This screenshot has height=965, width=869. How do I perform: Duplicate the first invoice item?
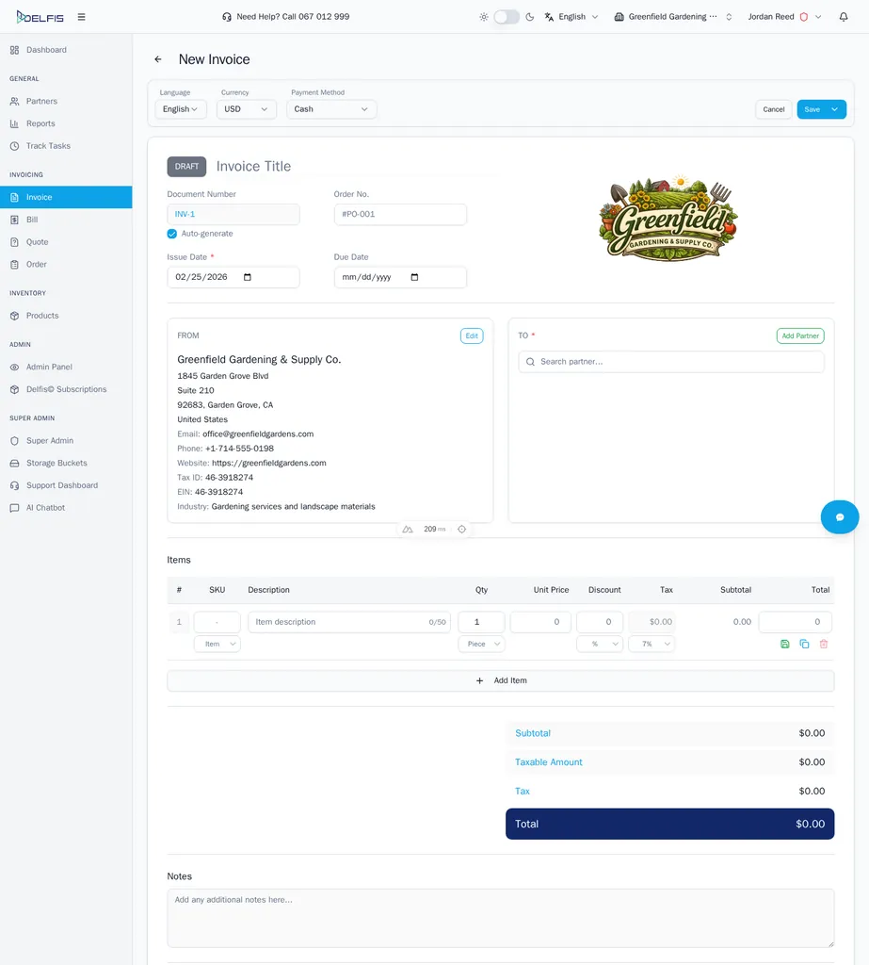tap(804, 644)
